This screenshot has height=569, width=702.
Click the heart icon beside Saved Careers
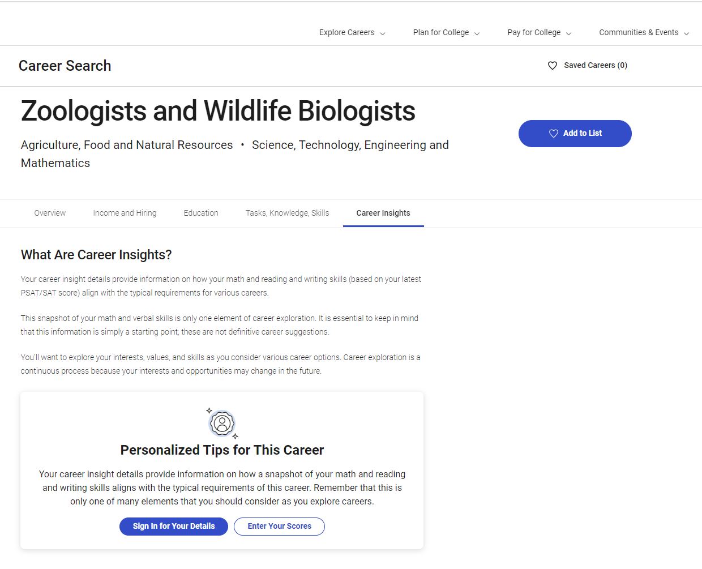pos(553,66)
